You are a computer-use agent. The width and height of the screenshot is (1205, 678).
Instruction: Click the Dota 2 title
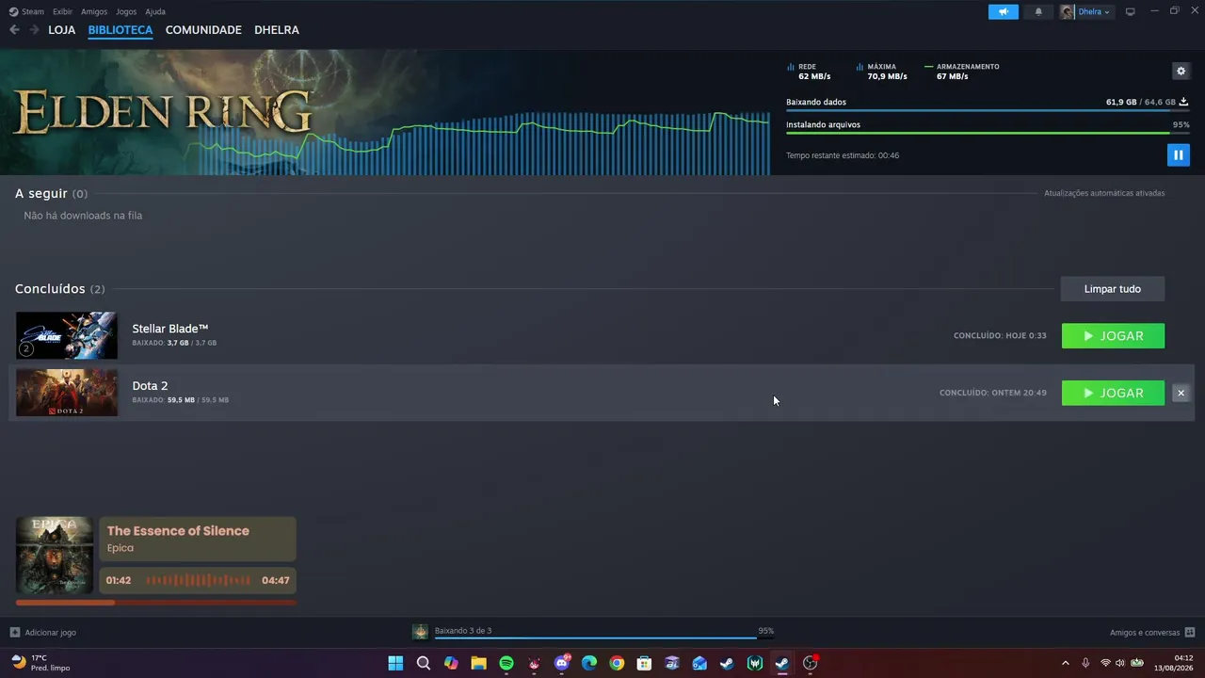point(150,386)
